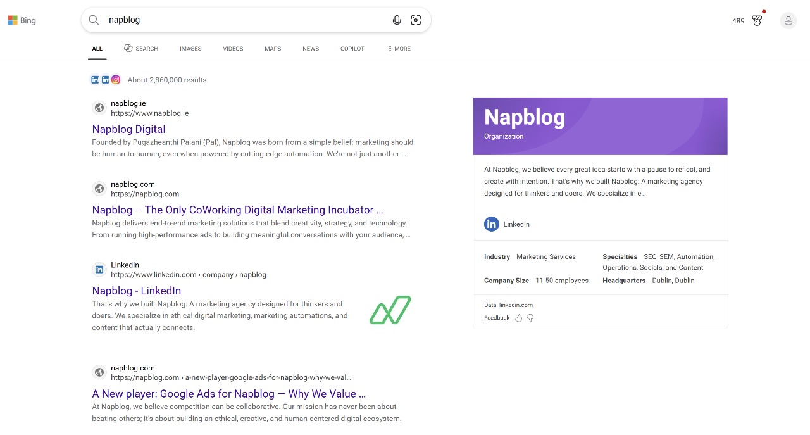Open the account profile icon
The width and height of the screenshot is (810, 435).
pos(788,20)
